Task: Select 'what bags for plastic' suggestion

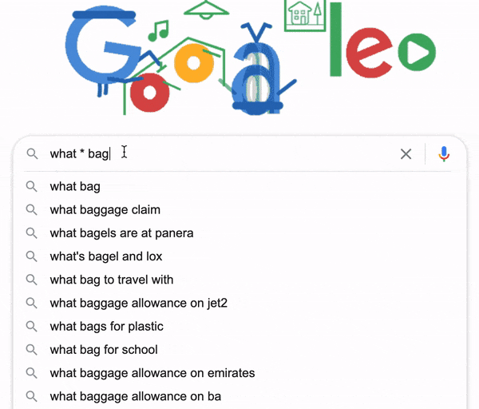Action: coord(106,327)
